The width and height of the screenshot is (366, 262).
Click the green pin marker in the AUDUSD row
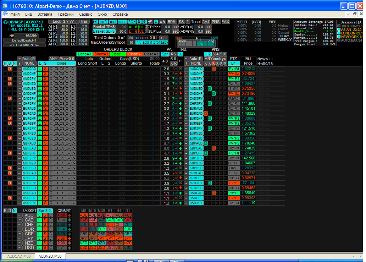tap(210, 89)
